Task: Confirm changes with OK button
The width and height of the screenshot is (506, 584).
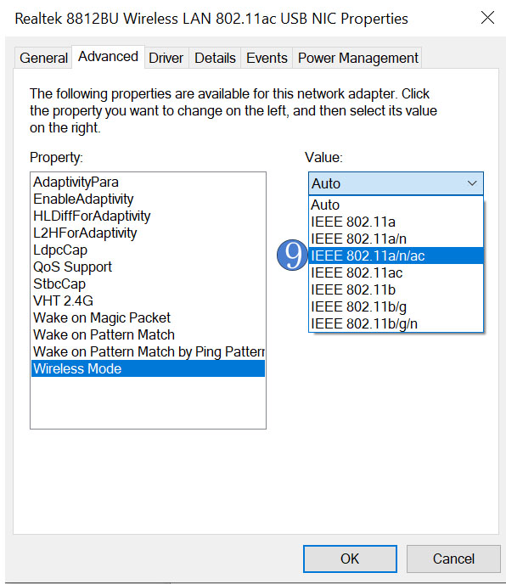Action: (x=350, y=559)
